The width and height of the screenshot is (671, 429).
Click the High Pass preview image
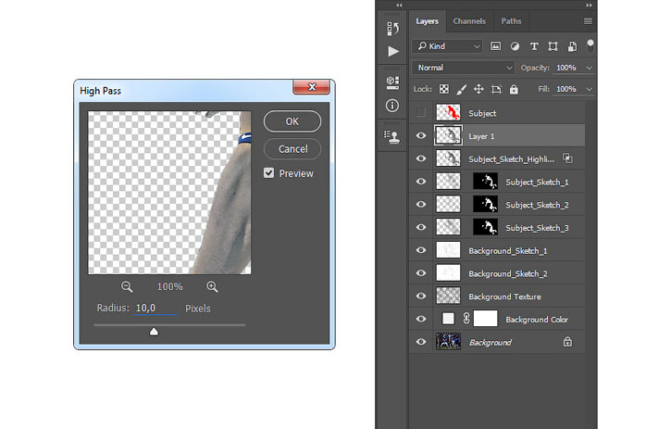[x=169, y=193]
